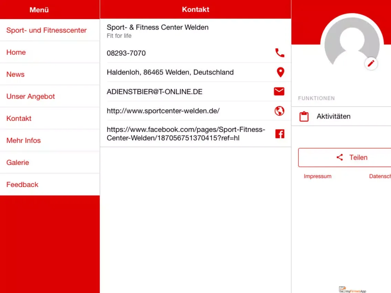The image size is (391, 293).
Task: Click the Fit for life subtitle
Action: [x=119, y=36]
